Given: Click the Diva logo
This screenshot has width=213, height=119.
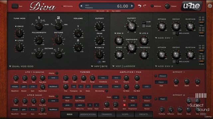Looking at the screenshot, I should pyautogui.click(x=43, y=6).
